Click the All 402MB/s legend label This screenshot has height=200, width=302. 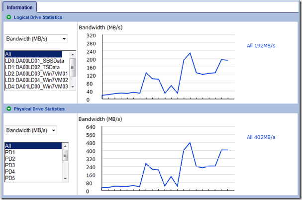261,137
